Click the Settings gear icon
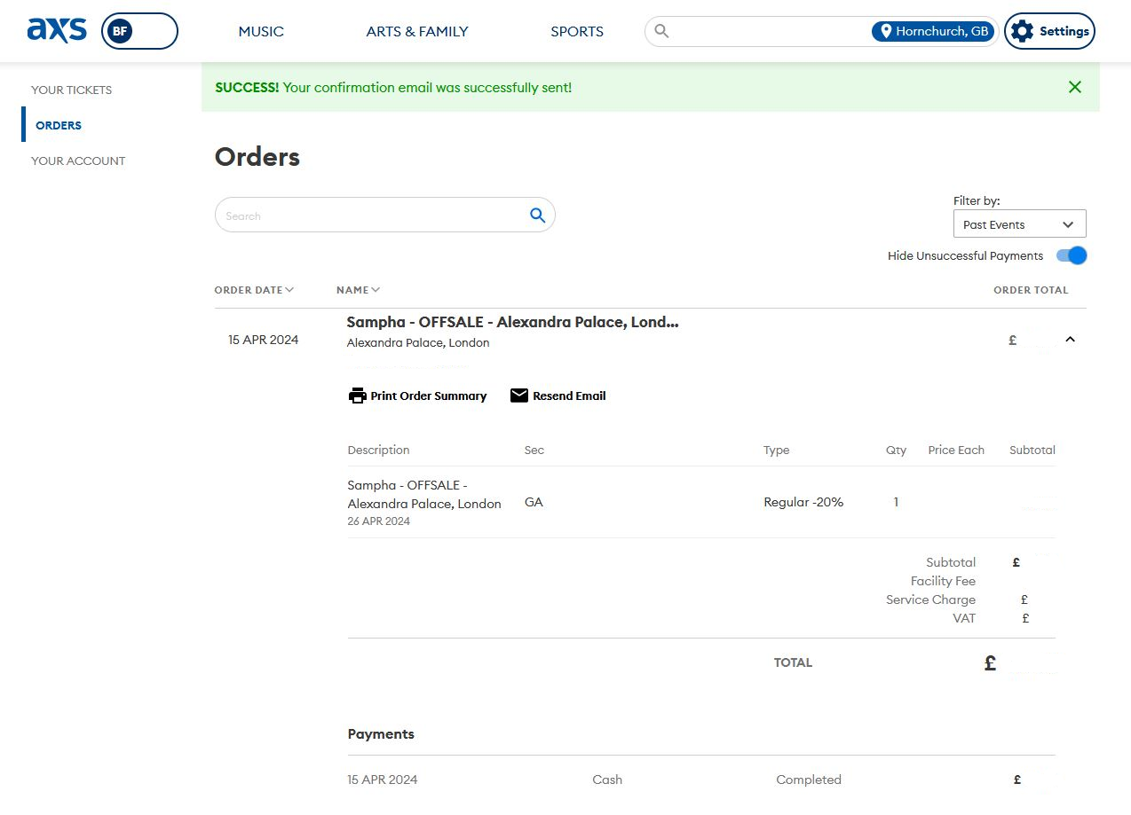 click(1023, 31)
